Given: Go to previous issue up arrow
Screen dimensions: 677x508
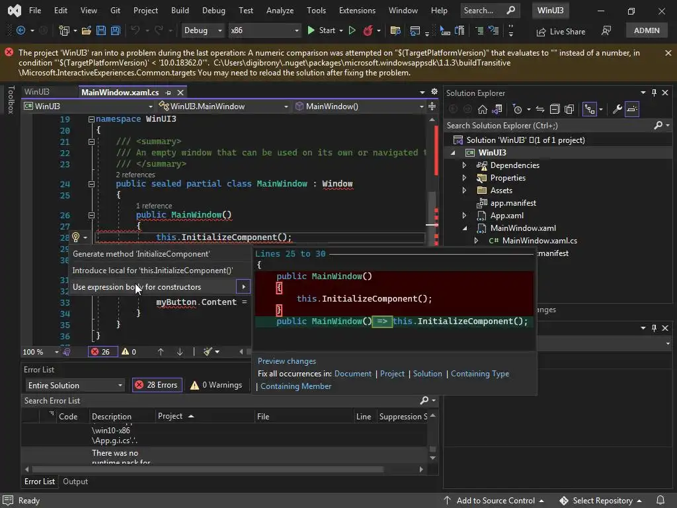Looking at the screenshot, I should pyautogui.click(x=161, y=352).
